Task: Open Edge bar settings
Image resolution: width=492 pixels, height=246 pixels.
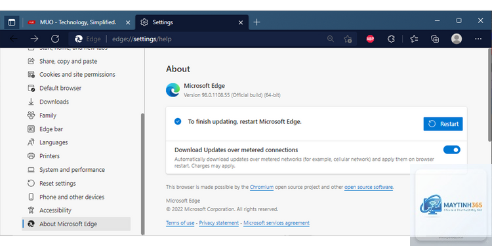Action: coord(51,129)
